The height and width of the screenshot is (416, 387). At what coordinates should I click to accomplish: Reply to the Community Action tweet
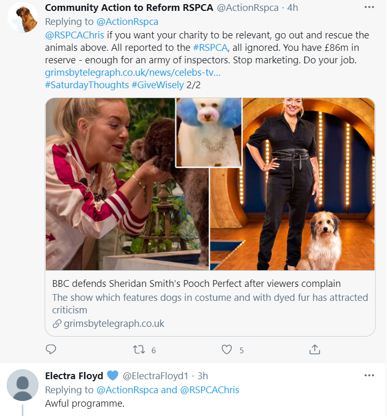pyautogui.click(x=51, y=350)
